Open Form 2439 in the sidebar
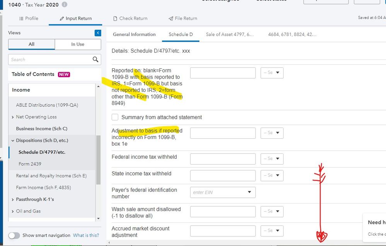386x246 pixels. (x=30, y=164)
